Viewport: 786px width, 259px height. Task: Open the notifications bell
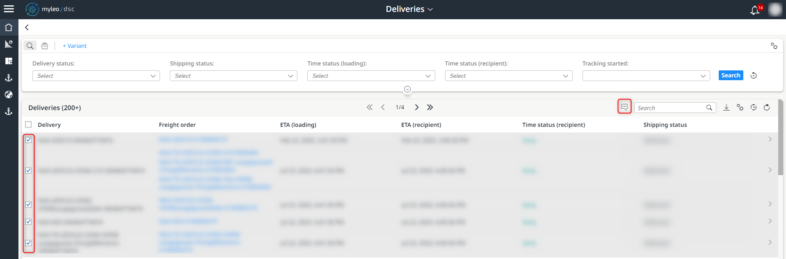point(755,10)
